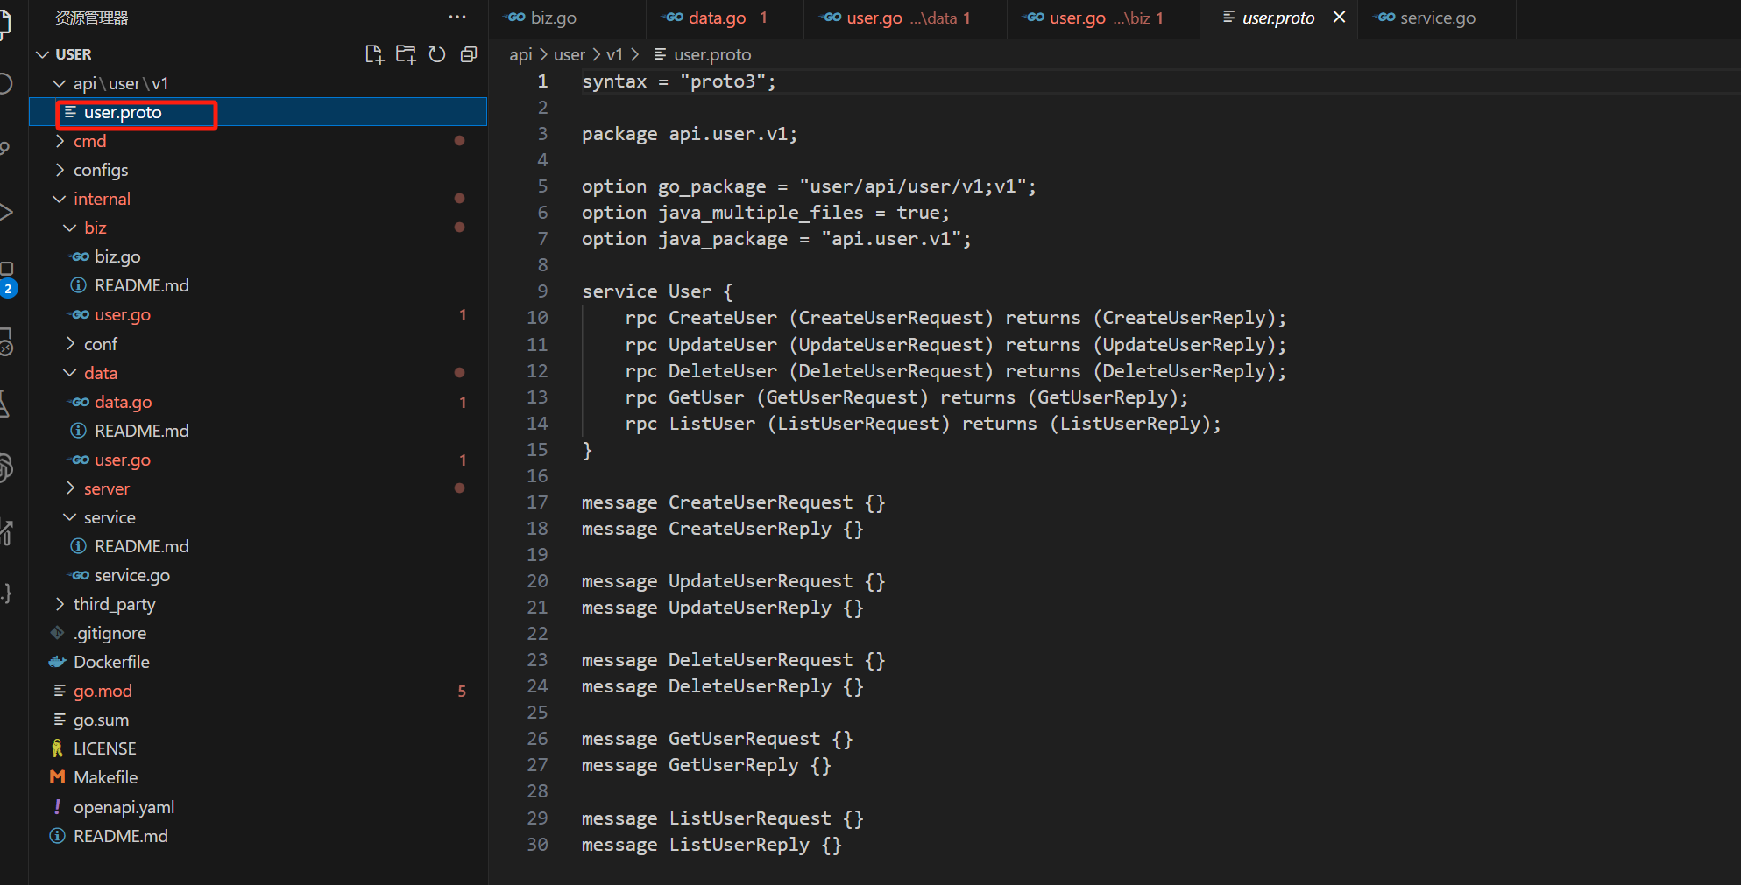Image resolution: width=1741 pixels, height=885 pixels.
Task: Click 'message ListUserReply {}' line
Action: (x=711, y=845)
